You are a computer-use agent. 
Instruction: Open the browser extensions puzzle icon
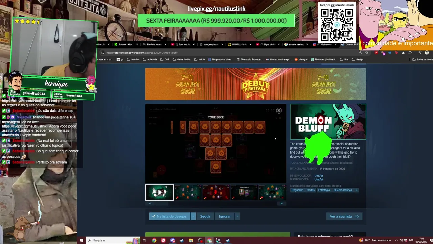410,53
